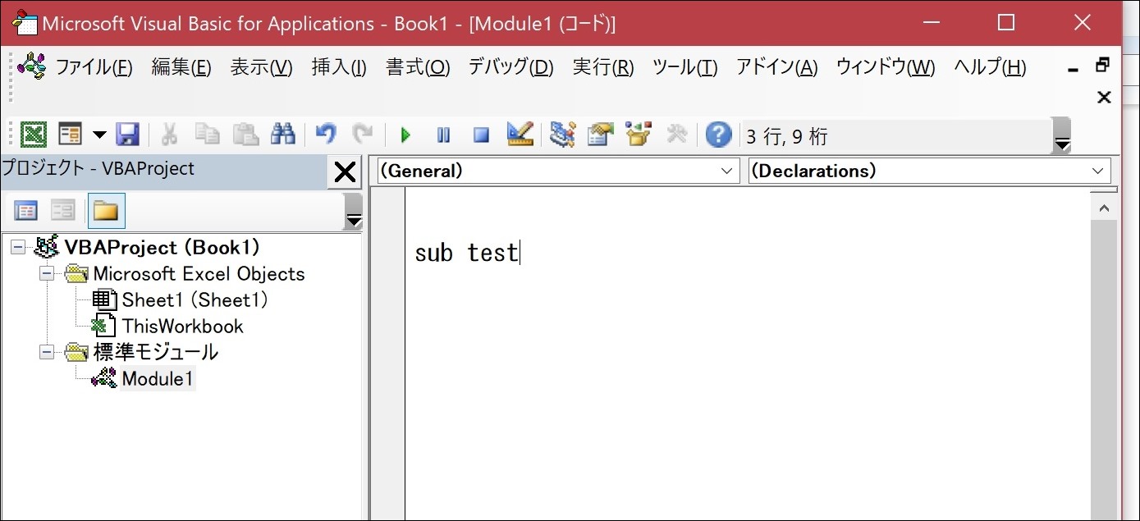
Task: Select the 標準モジュール folder item
Action: (x=155, y=353)
